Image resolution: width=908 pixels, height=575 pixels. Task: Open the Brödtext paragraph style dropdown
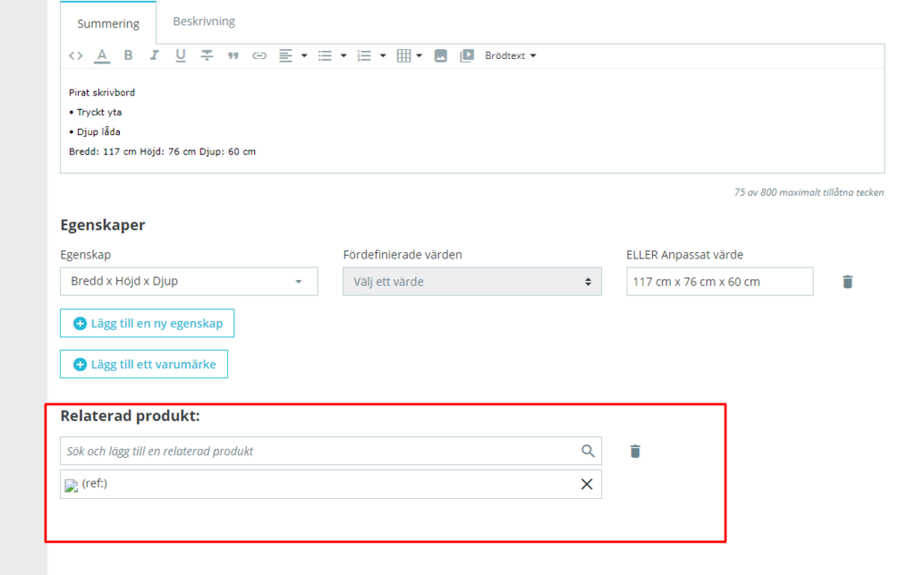point(510,55)
